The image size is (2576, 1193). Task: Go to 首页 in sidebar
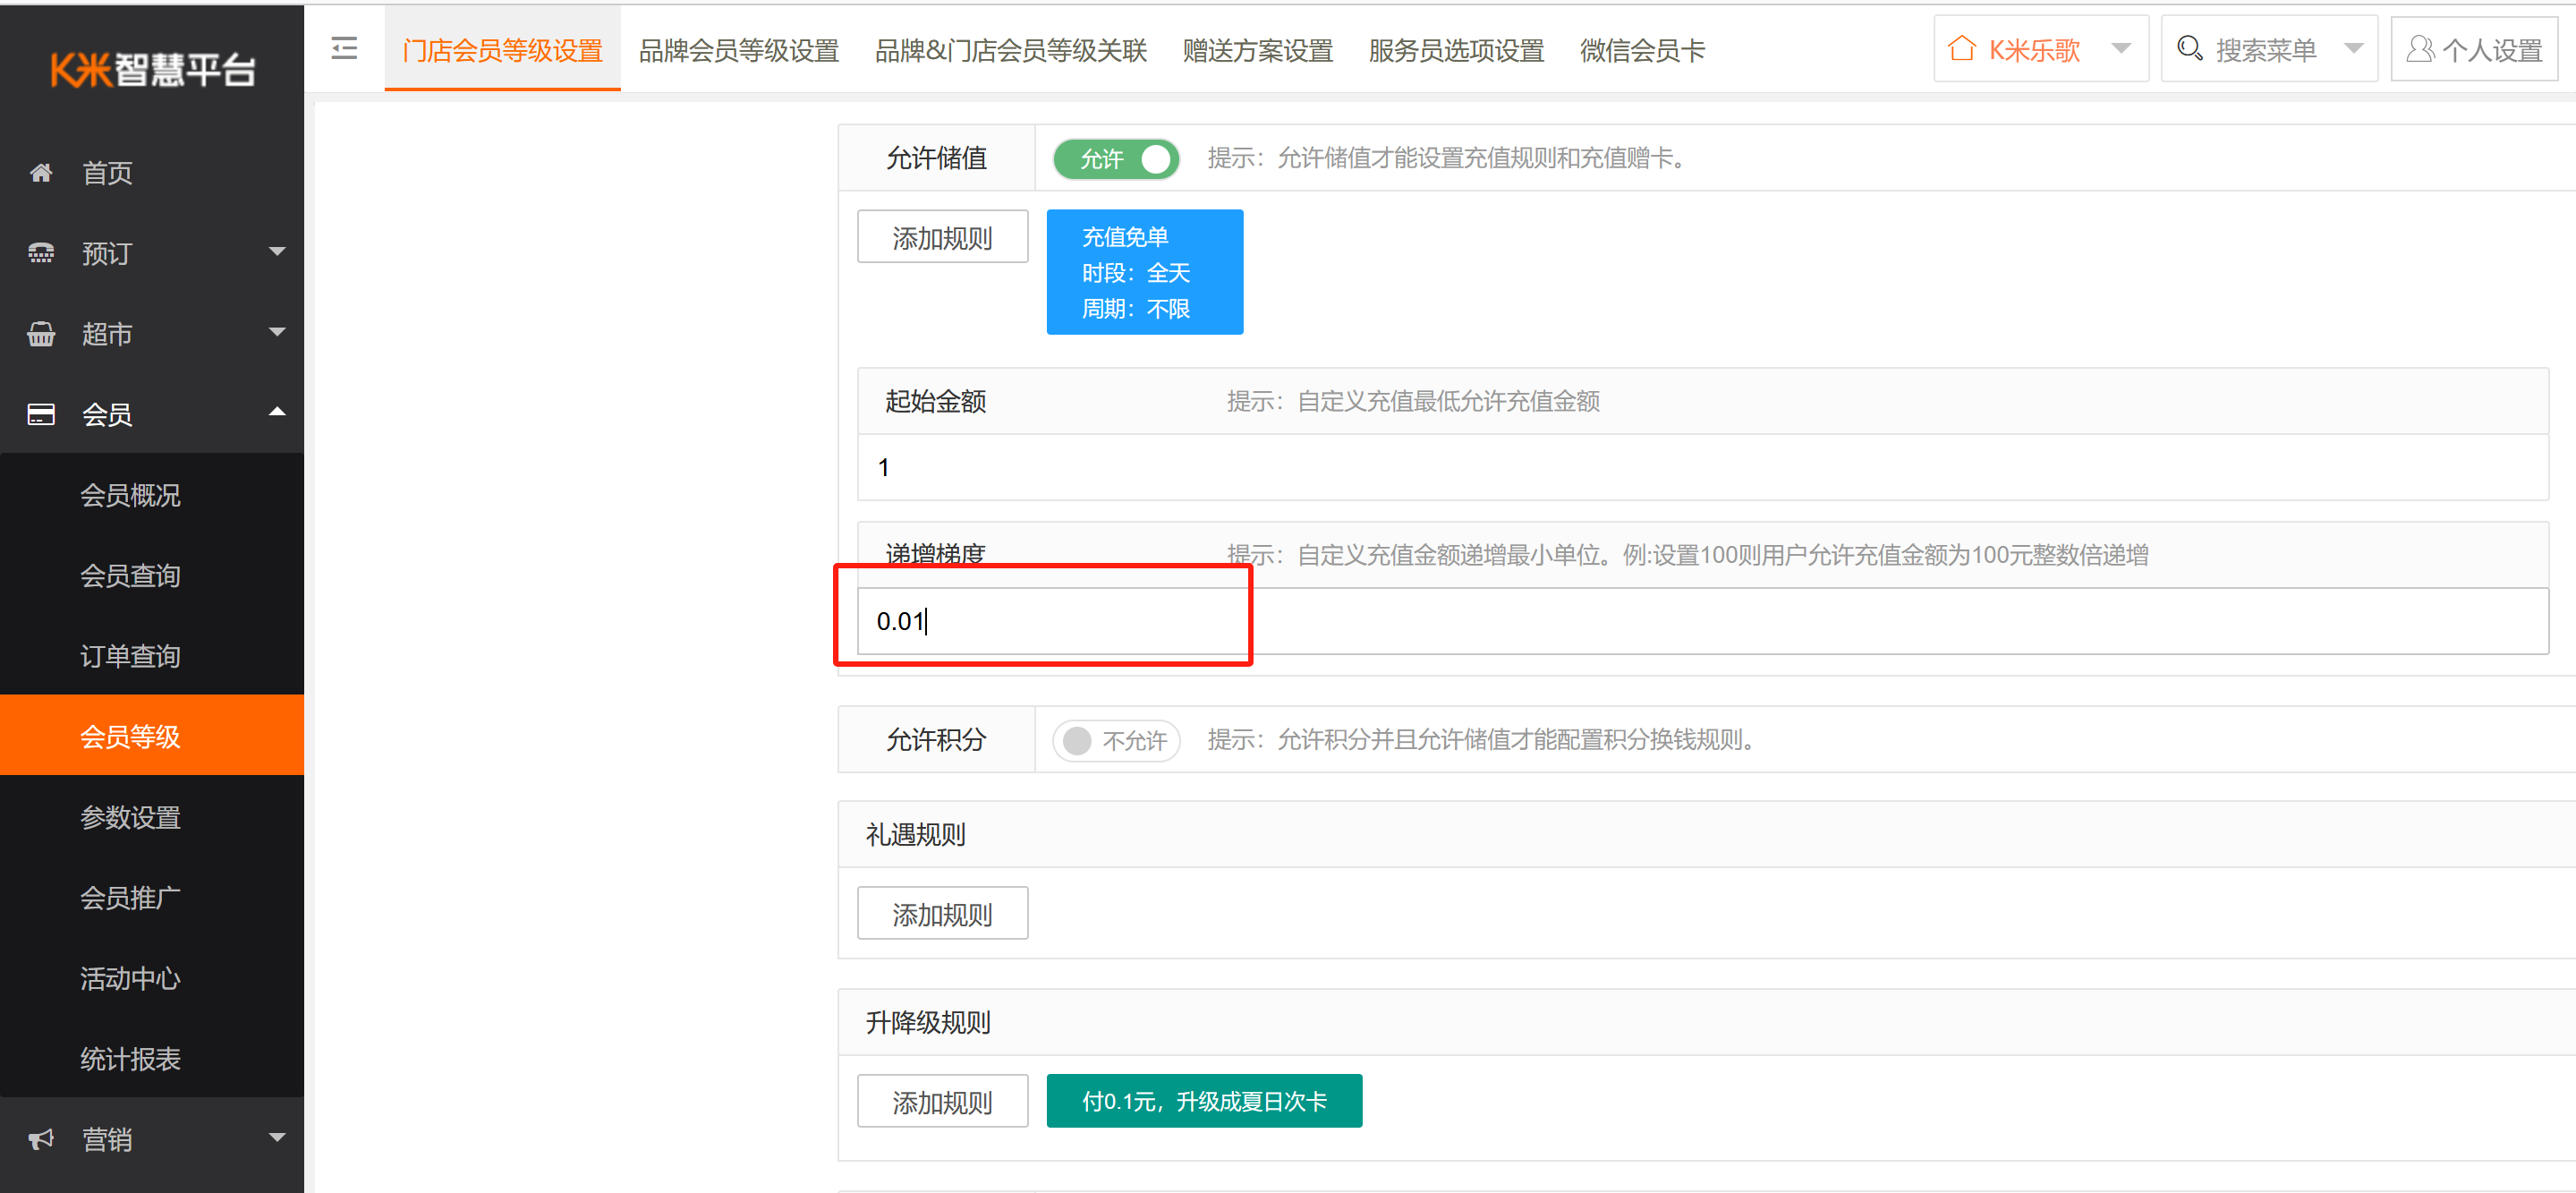[152, 173]
